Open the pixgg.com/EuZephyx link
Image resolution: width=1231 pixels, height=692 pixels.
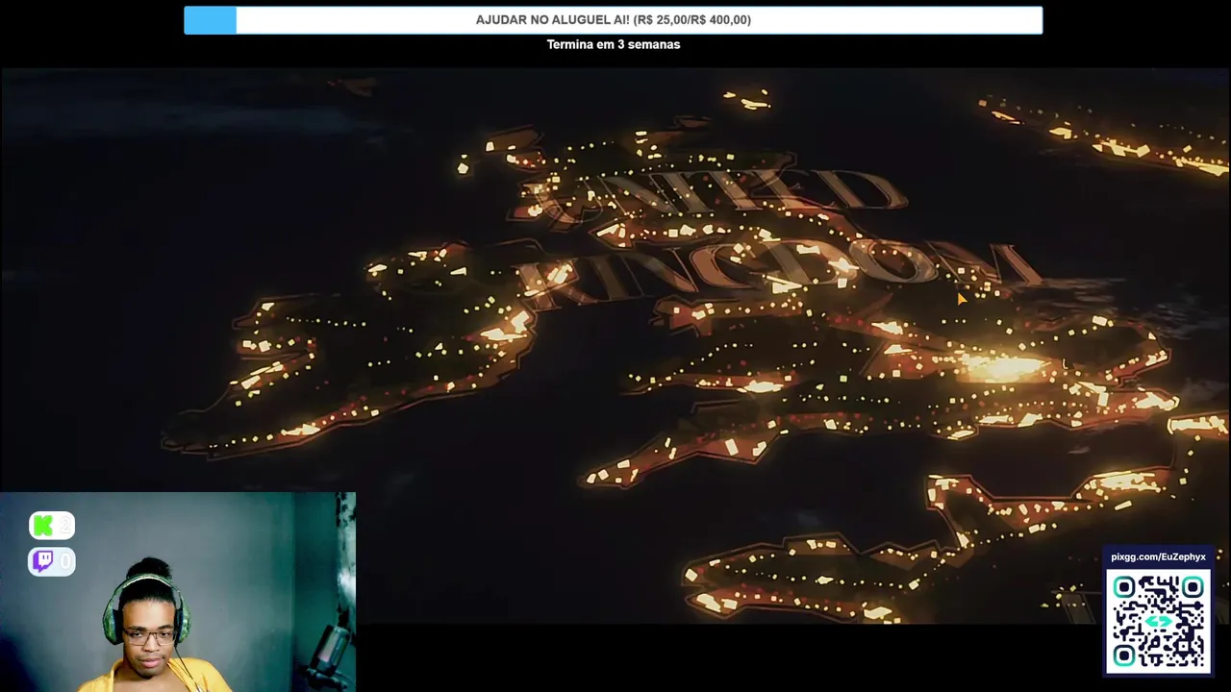1159,557
